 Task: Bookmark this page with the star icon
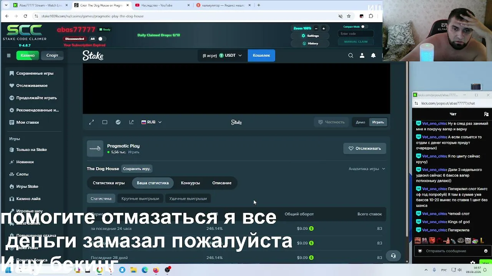(349, 16)
